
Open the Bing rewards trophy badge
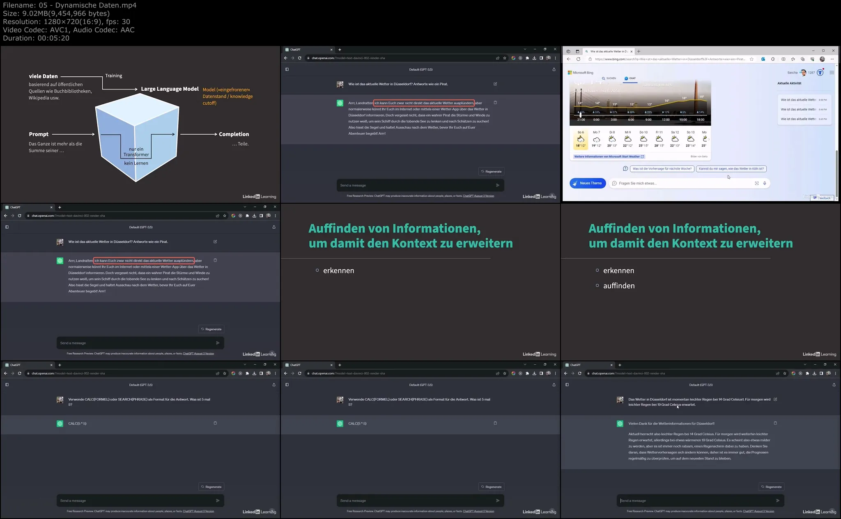[820, 73]
